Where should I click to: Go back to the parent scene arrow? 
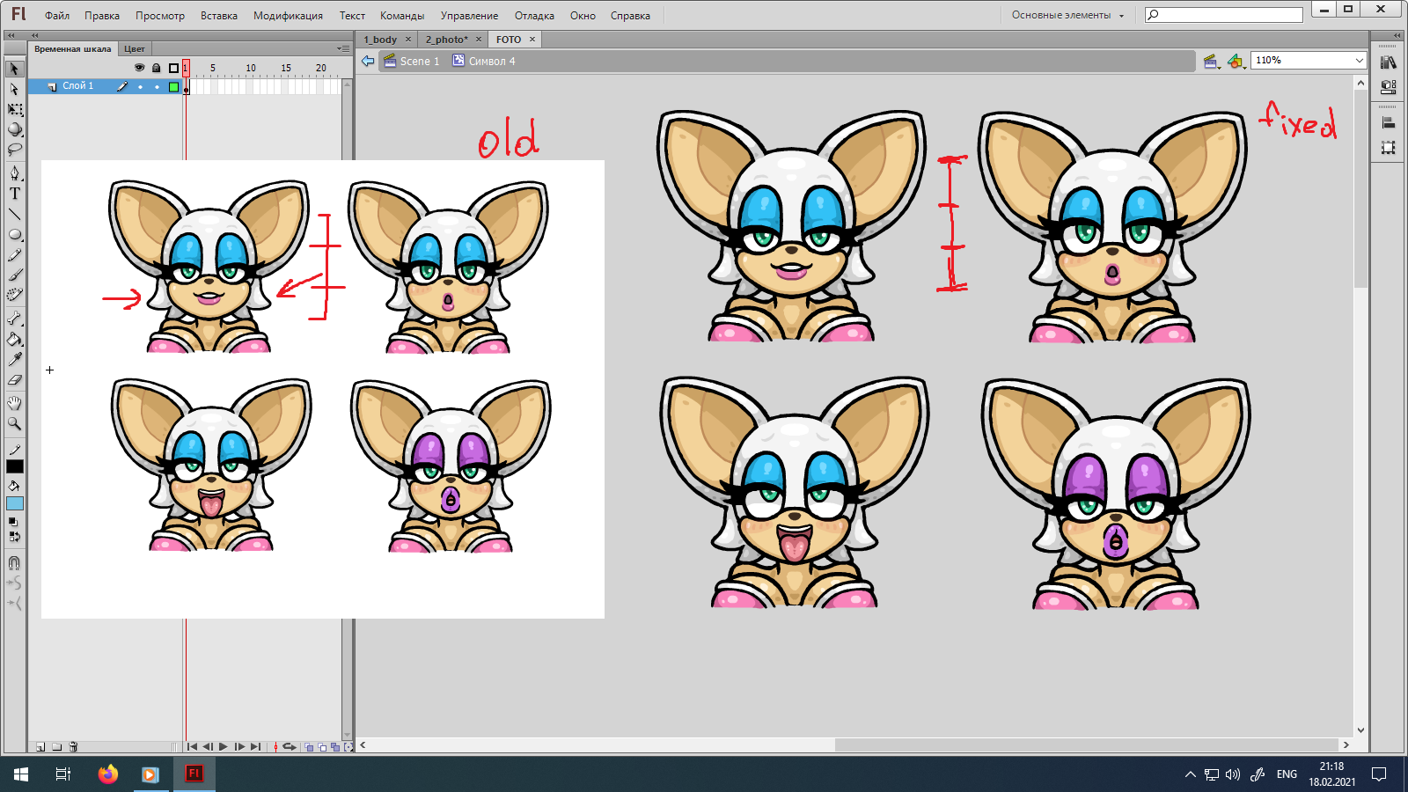(368, 61)
